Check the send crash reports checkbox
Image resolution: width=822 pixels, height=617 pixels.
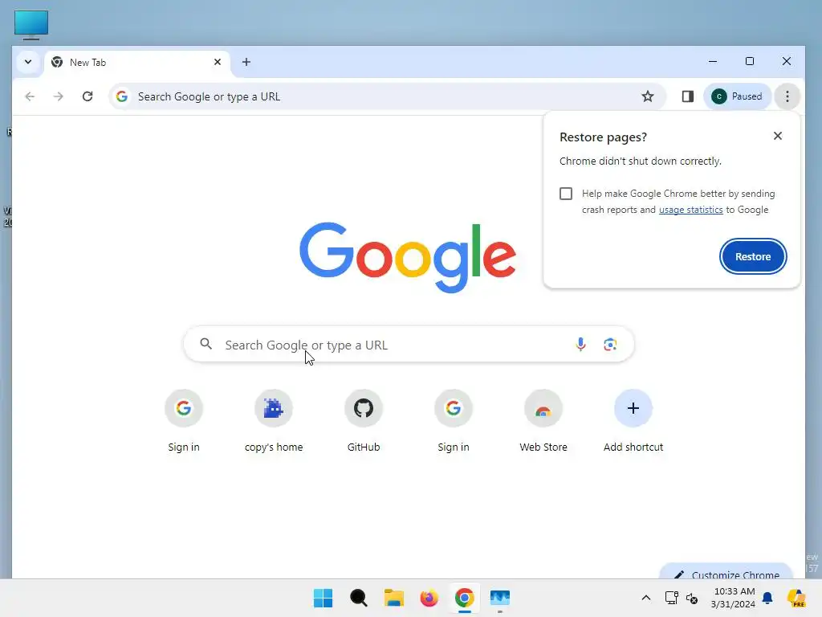coord(566,194)
